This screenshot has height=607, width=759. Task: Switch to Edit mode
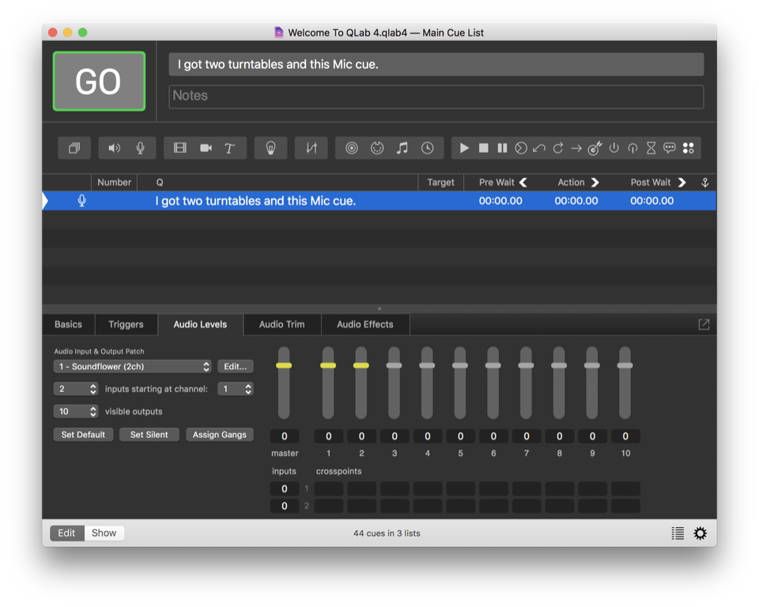click(66, 533)
